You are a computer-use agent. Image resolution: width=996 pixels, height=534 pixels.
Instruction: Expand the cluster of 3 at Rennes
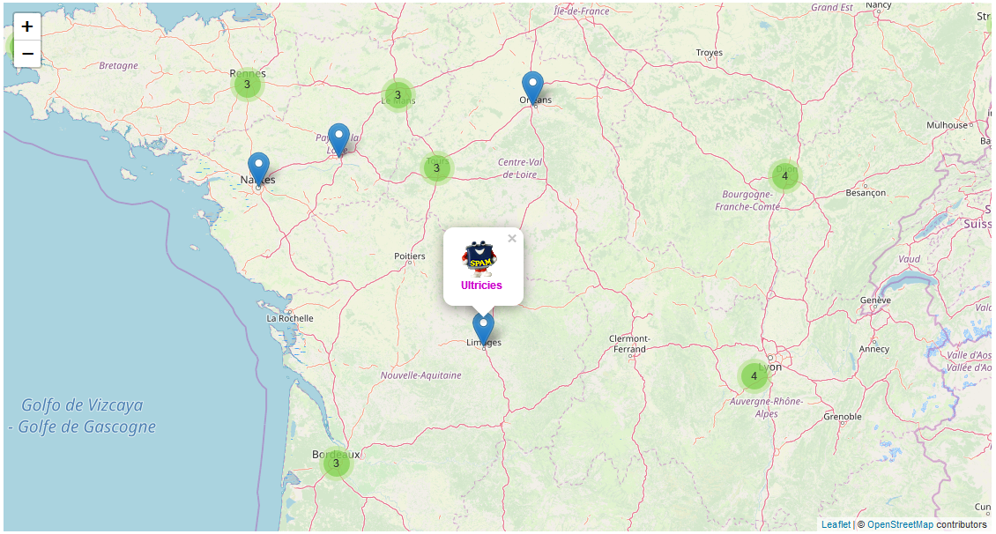pos(247,84)
